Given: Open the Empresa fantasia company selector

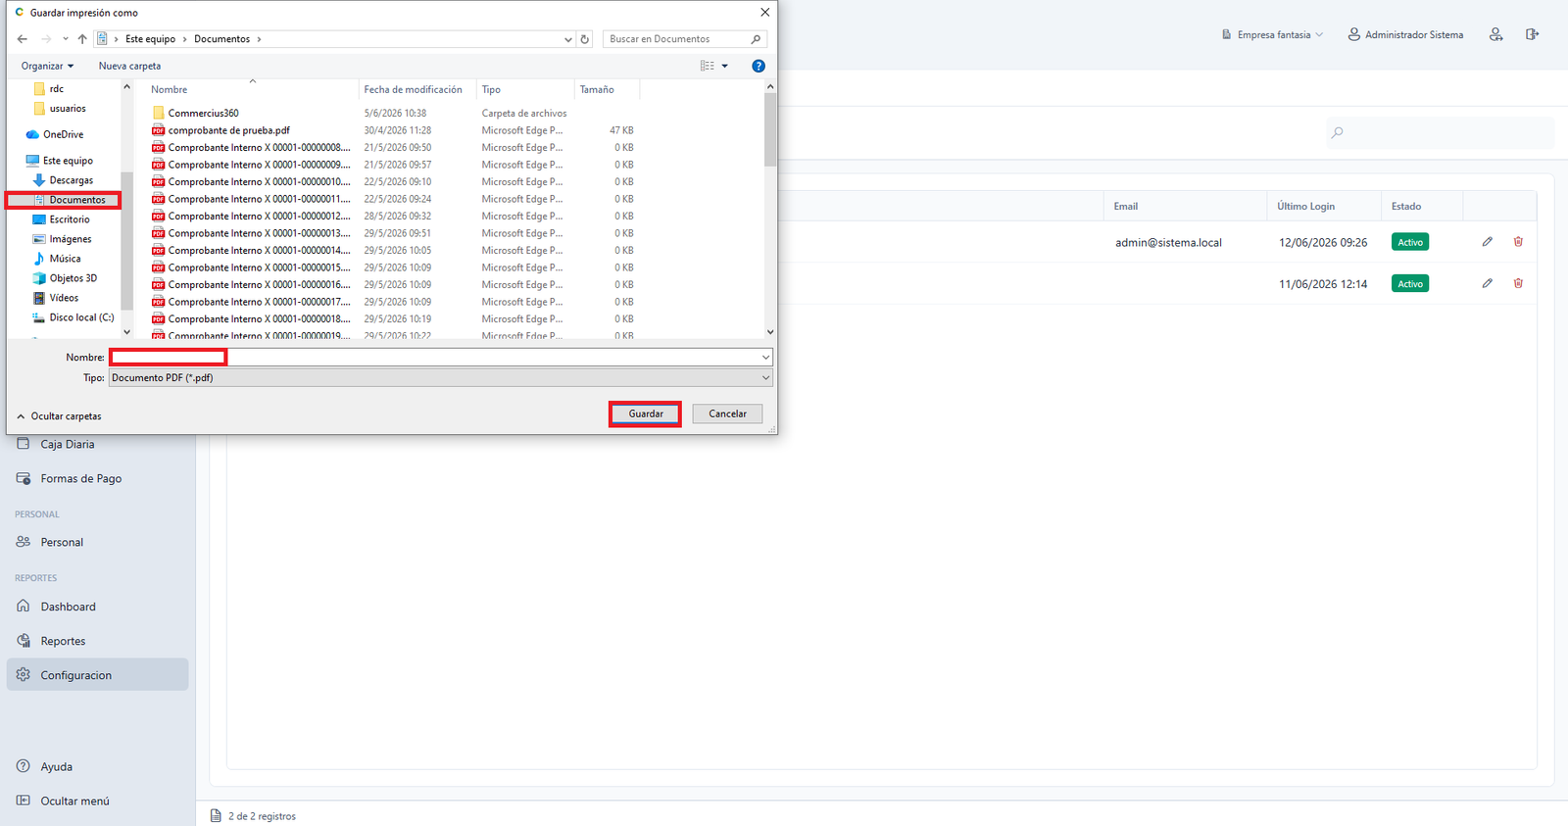Looking at the screenshot, I should tap(1272, 34).
